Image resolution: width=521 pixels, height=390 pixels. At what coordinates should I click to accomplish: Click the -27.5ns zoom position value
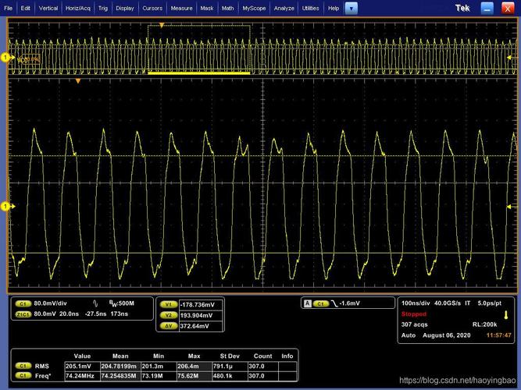pyautogui.click(x=96, y=314)
